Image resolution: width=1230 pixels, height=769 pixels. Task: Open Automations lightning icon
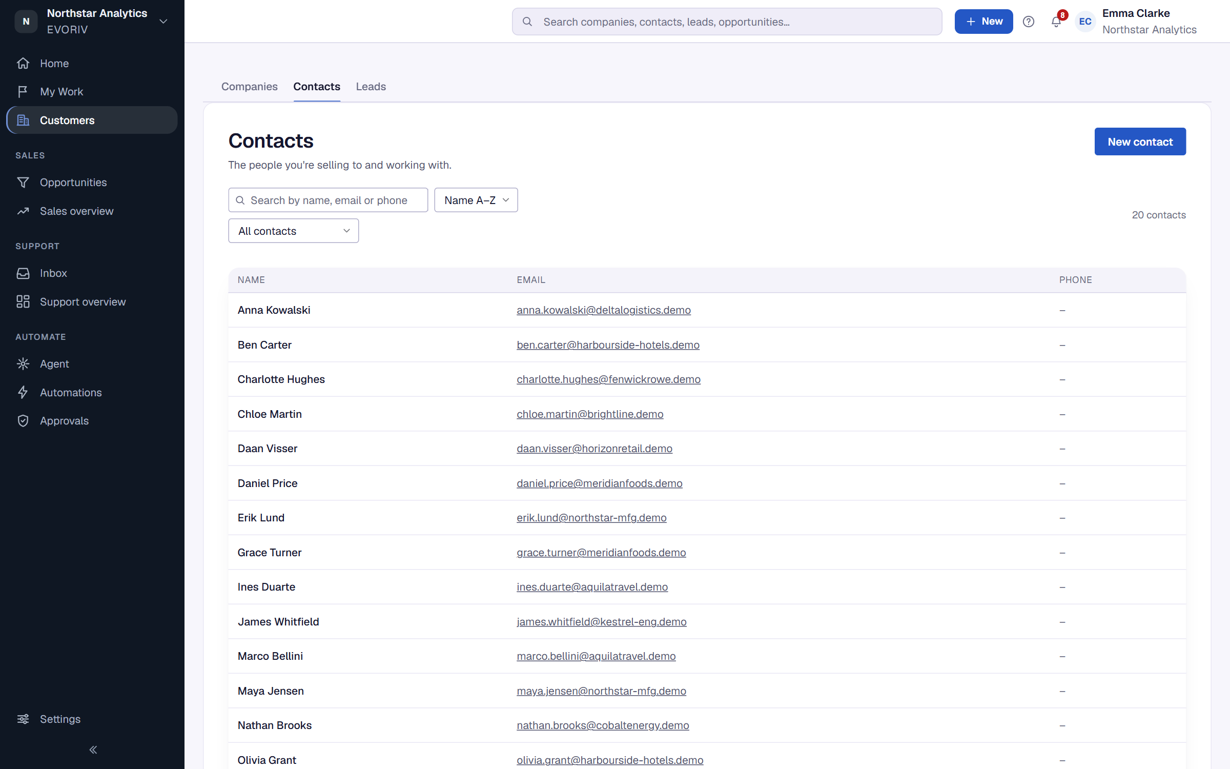[23, 393]
